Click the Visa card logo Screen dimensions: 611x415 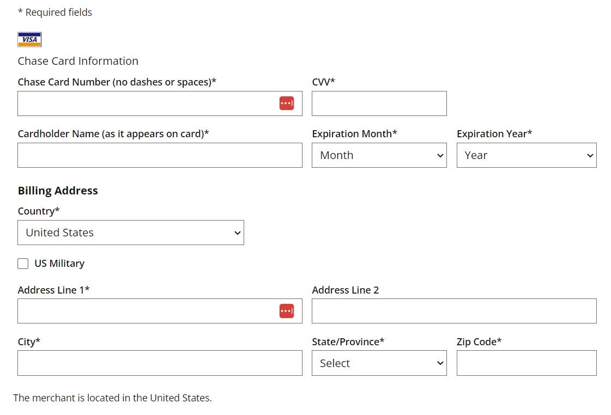29,40
